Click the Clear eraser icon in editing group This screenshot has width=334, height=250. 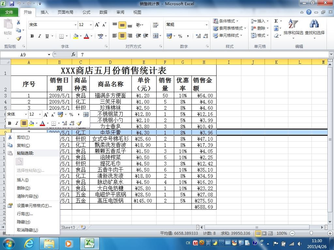pyautogui.click(x=276, y=35)
